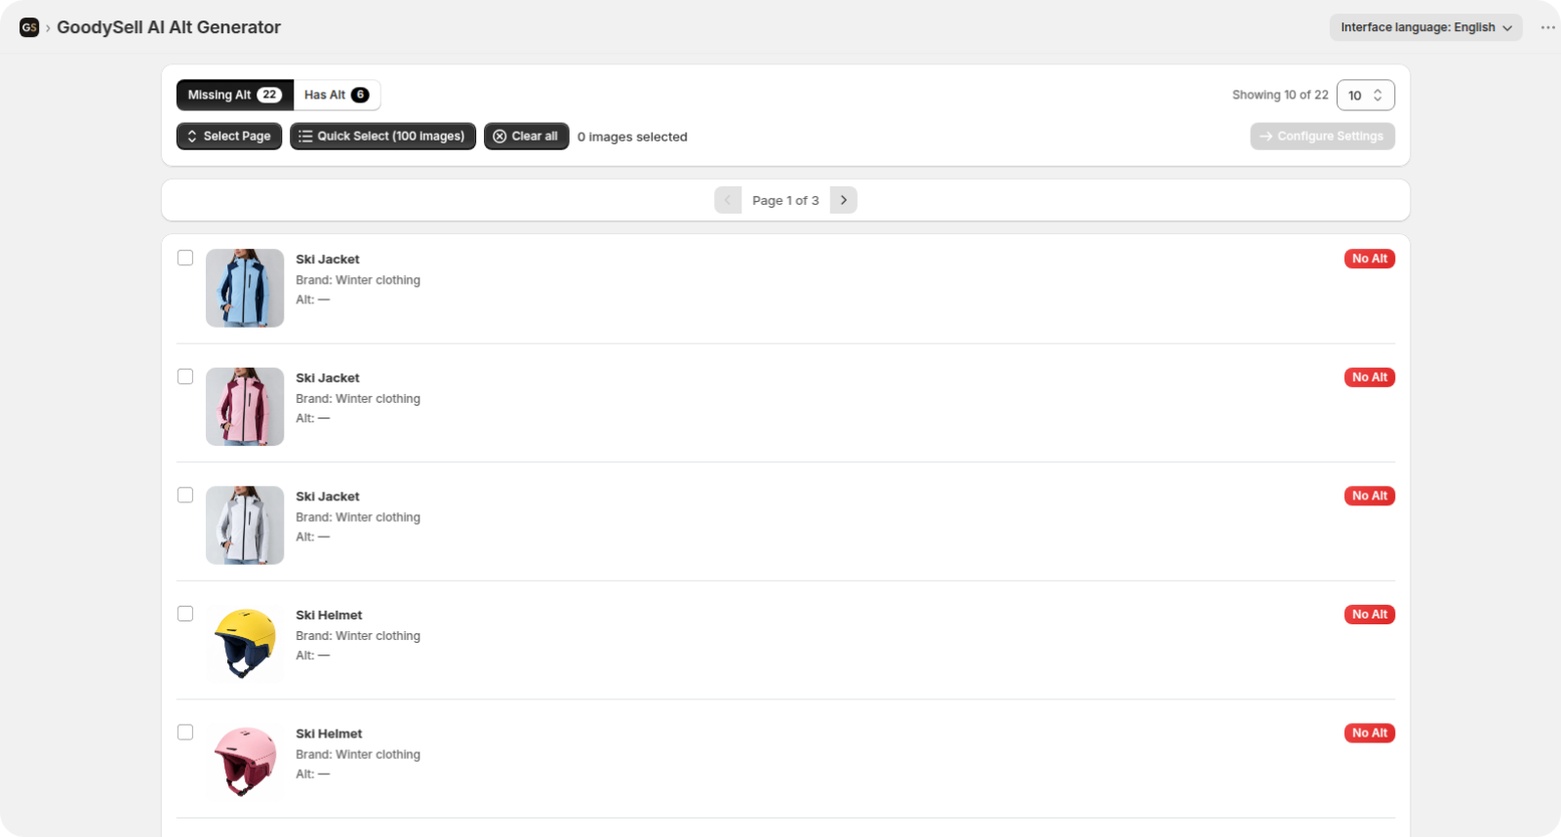Tick the checkbox for the pink Ski Jacket

(185, 377)
